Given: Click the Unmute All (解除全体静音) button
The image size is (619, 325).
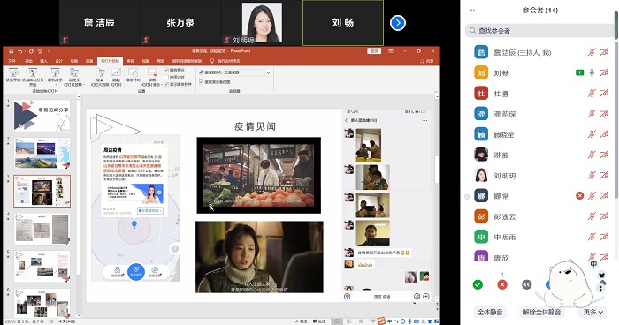Looking at the screenshot, I should tap(541, 313).
